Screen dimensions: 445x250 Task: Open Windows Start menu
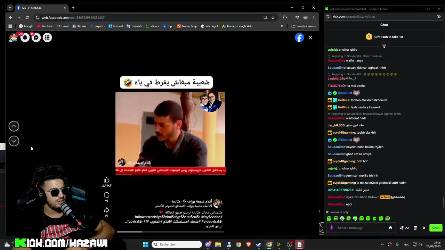pos(145,244)
